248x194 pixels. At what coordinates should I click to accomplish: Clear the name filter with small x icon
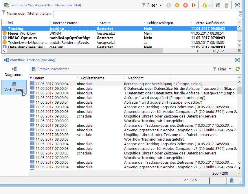(x=240, y=12)
